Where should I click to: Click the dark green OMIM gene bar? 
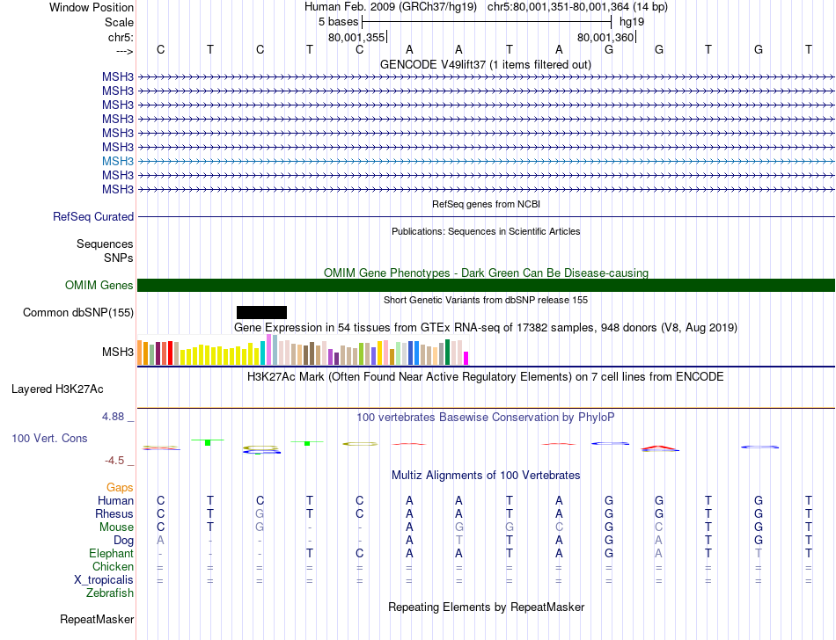point(486,286)
